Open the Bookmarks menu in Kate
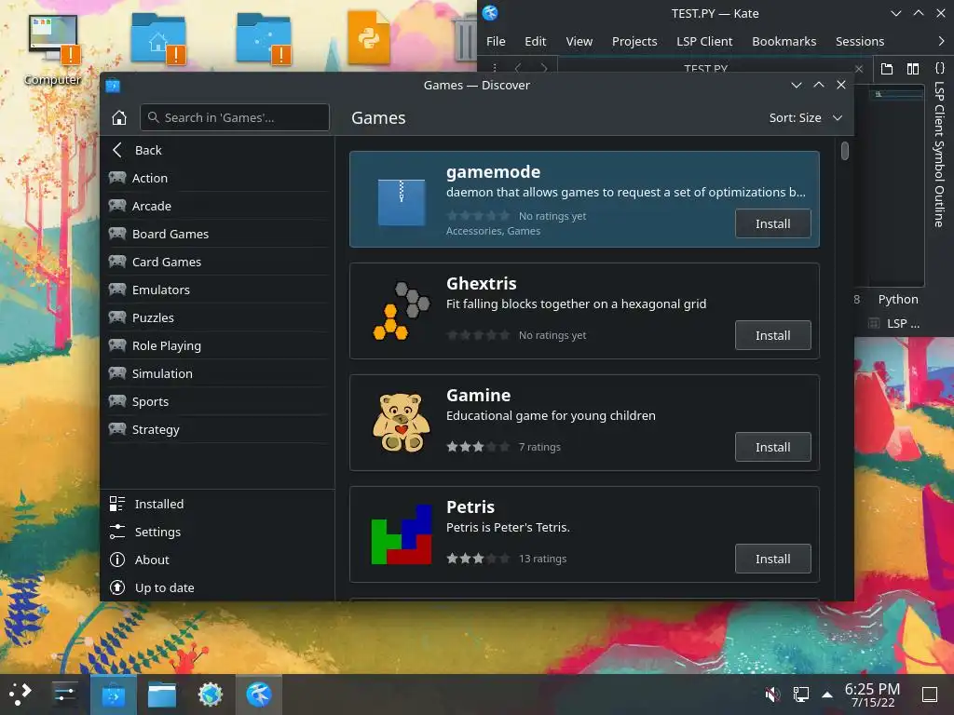The height and width of the screenshot is (715, 954). [784, 41]
